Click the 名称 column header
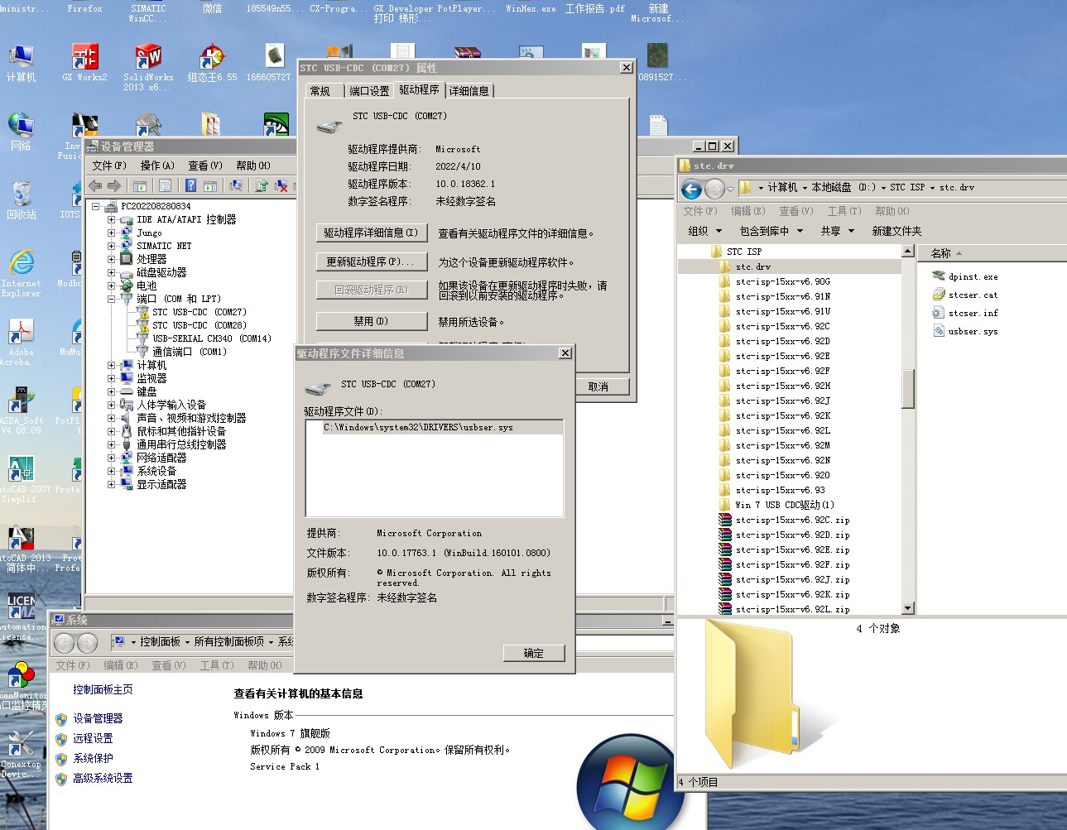The height and width of the screenshot is (830, 1067). (941, 253)
